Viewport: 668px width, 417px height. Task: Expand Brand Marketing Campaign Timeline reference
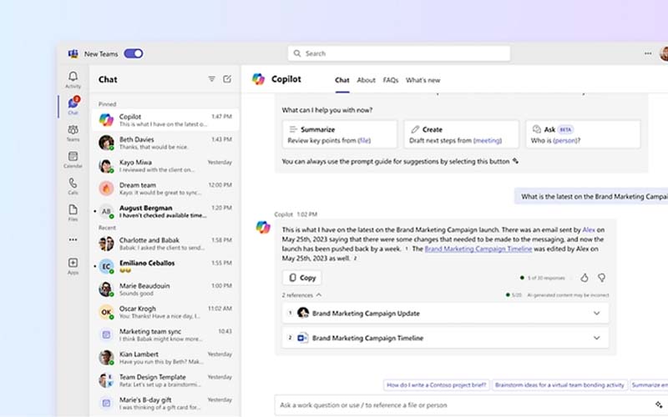click(596, 338)
